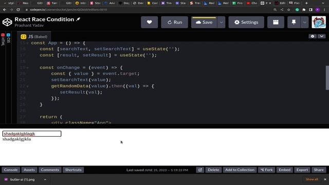This screenshot has width=329, height=185.
Task: Open the Embed options
Action: pos(284,170)
